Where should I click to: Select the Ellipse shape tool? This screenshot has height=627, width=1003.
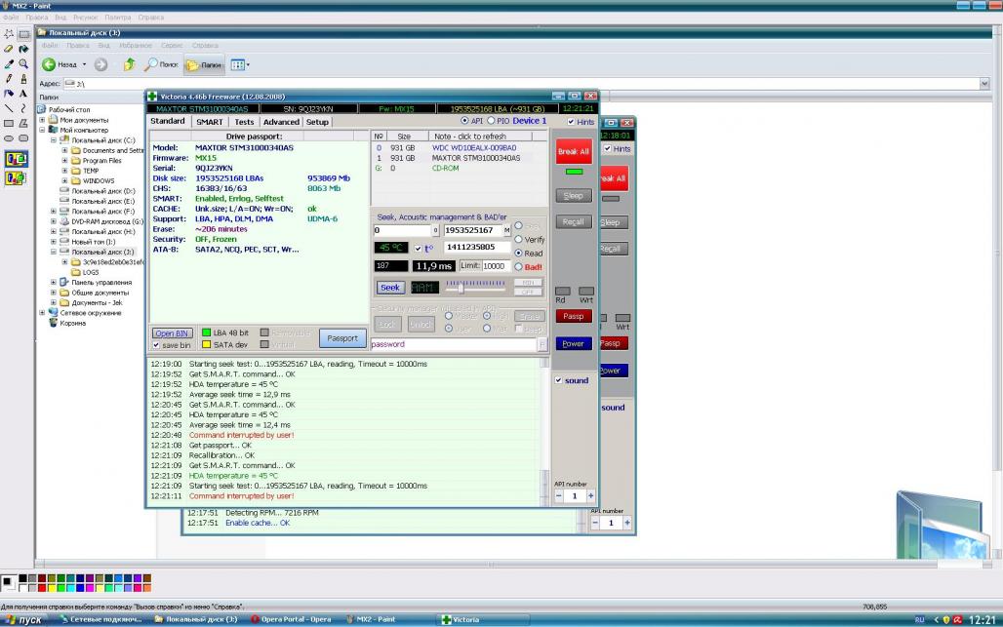(x=9, y=138)
